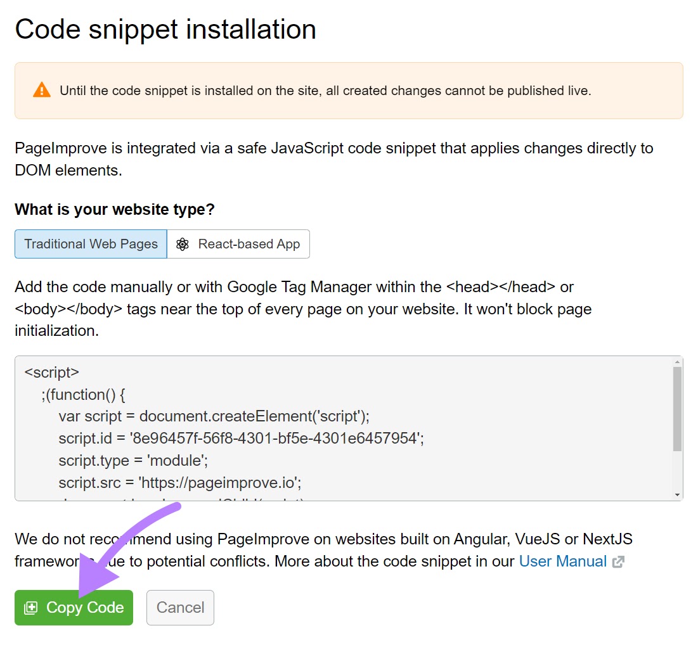This screenshot has width=698, height=647.
Task: Click the scrollbar down arrow on the code box
Action: [x=676, y=494]
